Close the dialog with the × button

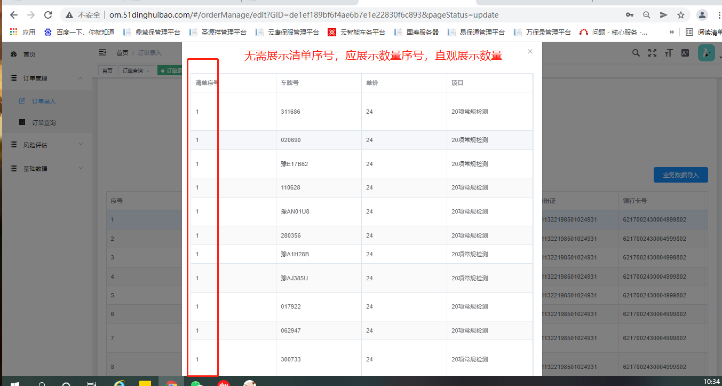point(530,52)
